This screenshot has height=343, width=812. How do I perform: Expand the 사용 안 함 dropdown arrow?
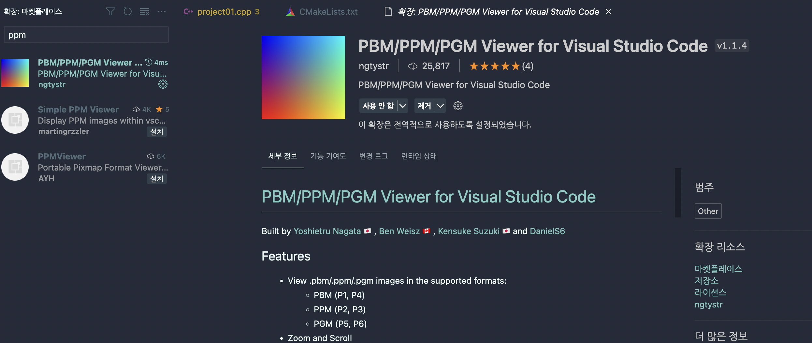(x=403, y=106)
